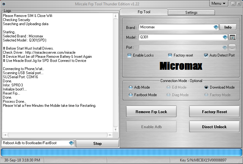Screen dimensions: 243x164
Task: Click log line 'Process Done..'
Action: [x=14, y=101]
